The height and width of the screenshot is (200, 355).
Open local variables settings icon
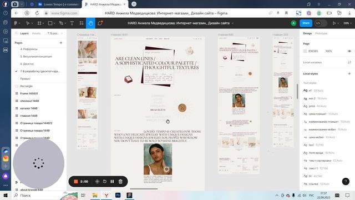(349, 62)
